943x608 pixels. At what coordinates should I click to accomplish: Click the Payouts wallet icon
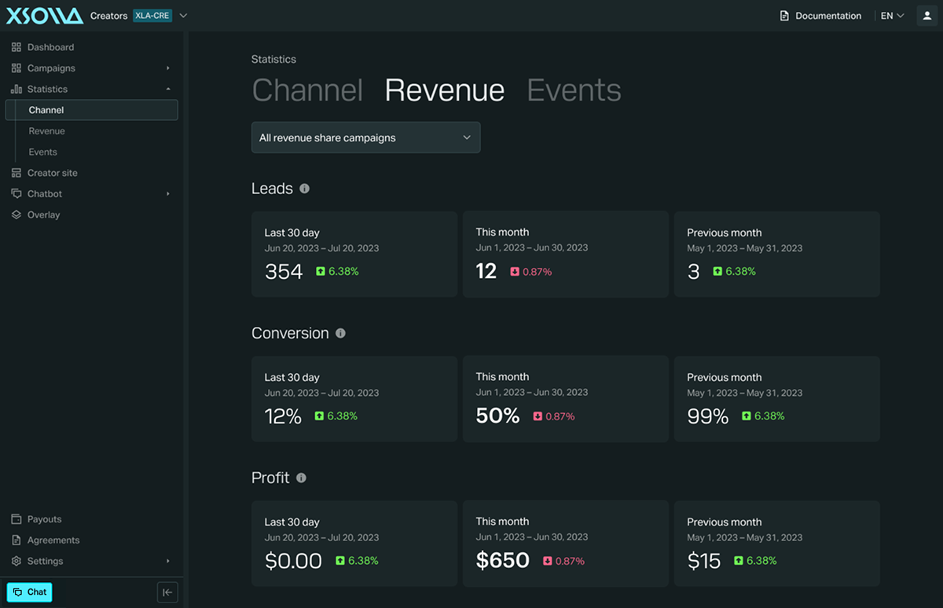[17, 519]
